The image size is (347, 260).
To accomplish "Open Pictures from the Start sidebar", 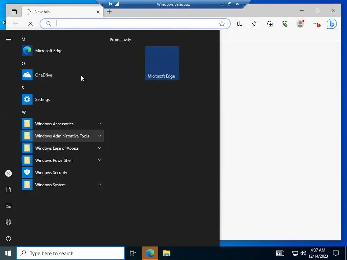I will coord(8,206).
